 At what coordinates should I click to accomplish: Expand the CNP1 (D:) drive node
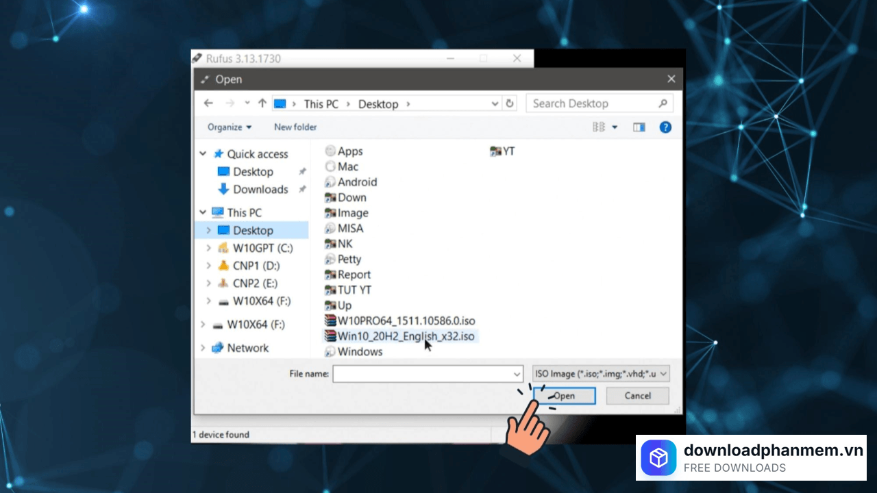[208, 266]
